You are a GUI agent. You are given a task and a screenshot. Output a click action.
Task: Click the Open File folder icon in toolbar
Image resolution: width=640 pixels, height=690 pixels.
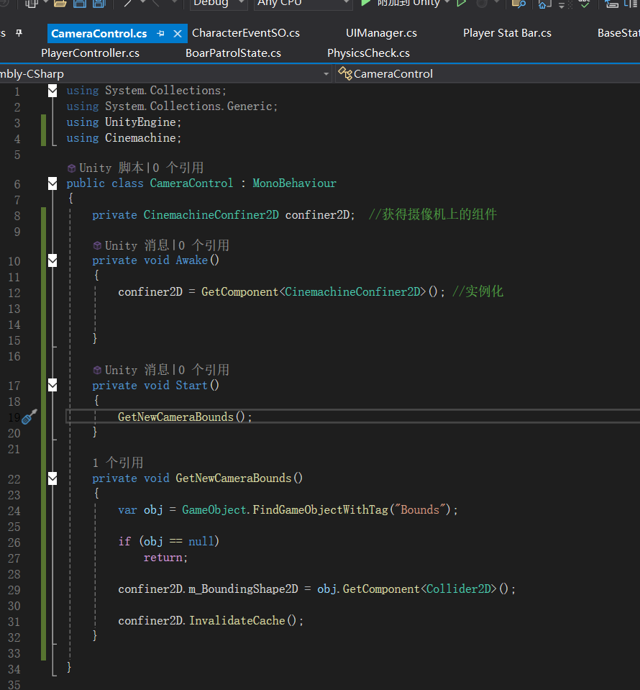[x=60, y=4]
